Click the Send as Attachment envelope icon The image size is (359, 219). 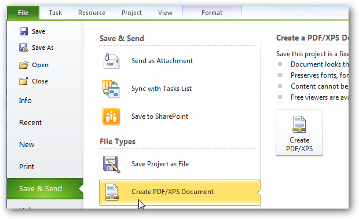pos(111,61)
